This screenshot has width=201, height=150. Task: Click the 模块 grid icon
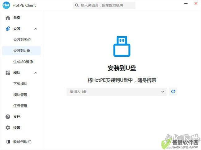[x=8, y=73]
